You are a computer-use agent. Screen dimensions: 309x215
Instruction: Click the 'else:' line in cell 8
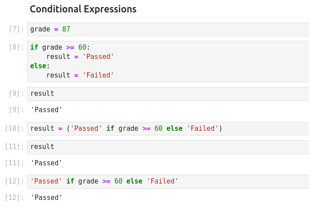(x=40, y=66)
